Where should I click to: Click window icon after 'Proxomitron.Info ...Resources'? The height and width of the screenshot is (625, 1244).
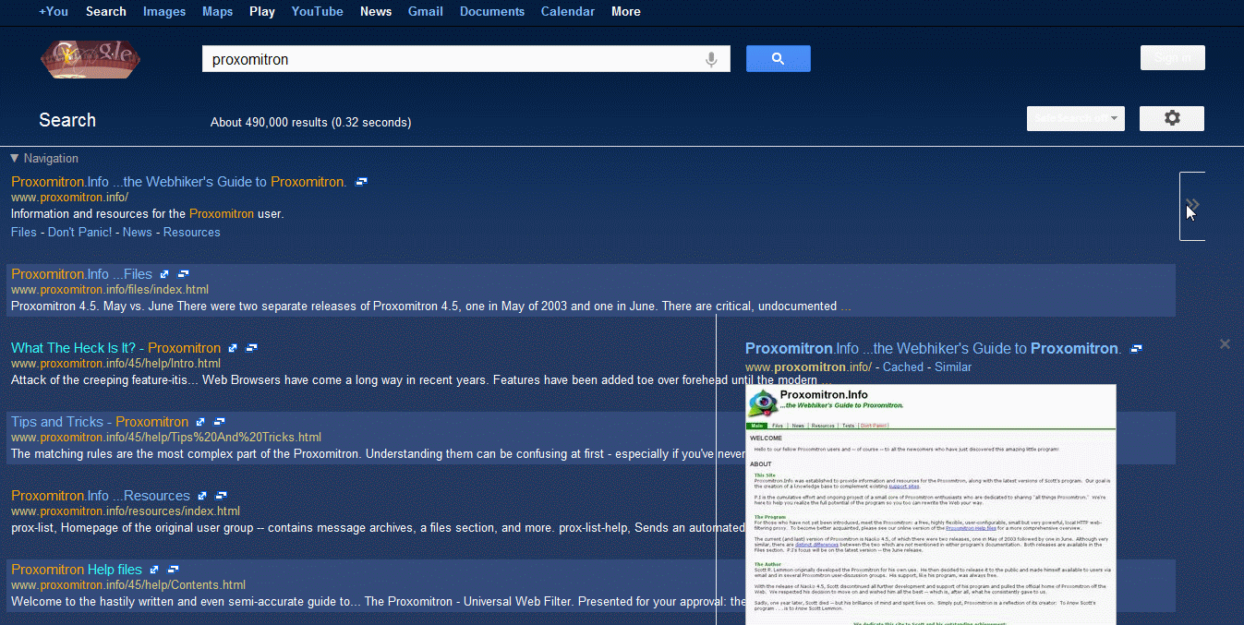[221, 496]
